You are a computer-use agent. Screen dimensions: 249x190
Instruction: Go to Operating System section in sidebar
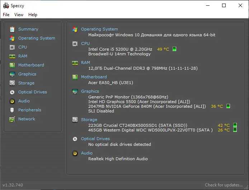(x=37, y=38)
